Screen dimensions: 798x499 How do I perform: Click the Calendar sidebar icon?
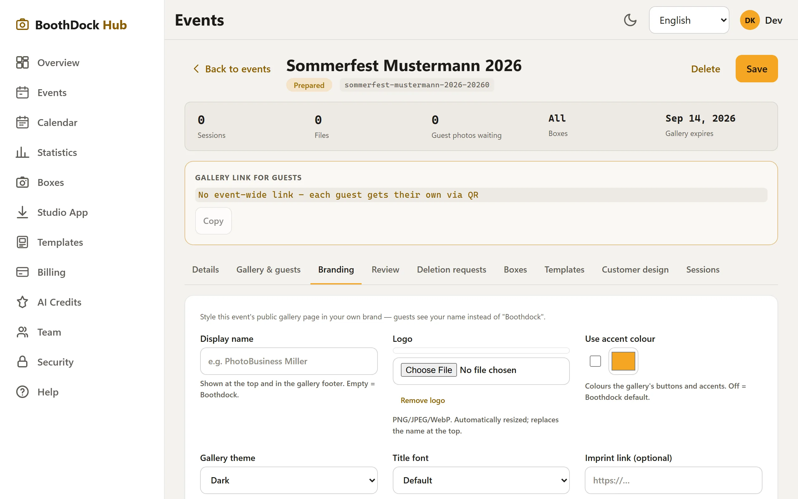(22, 123)
